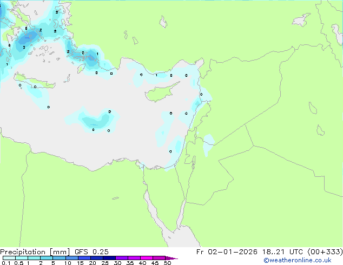Click the 0.1–0.5 mm legend color swatch
The image size is (343, 265).
pyautogui.click(x=9, y=258)
